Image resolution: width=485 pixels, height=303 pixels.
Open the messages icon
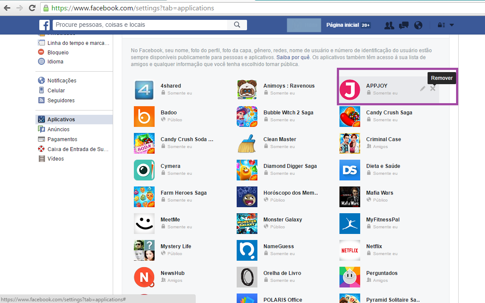tap(404, 25)
